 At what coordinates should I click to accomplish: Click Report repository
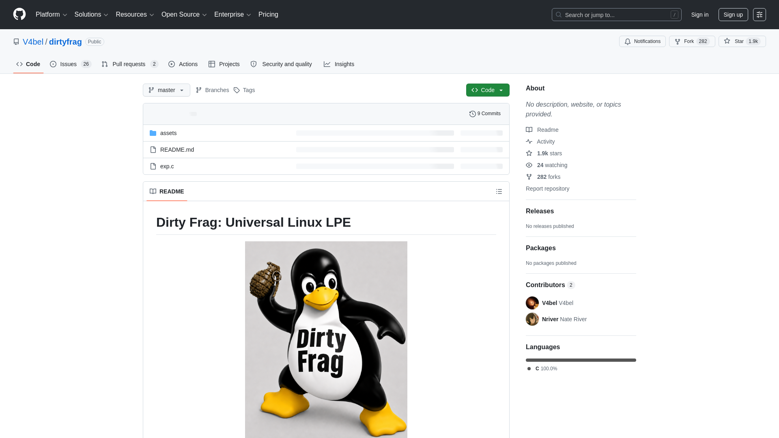click(x=547, y=189)
